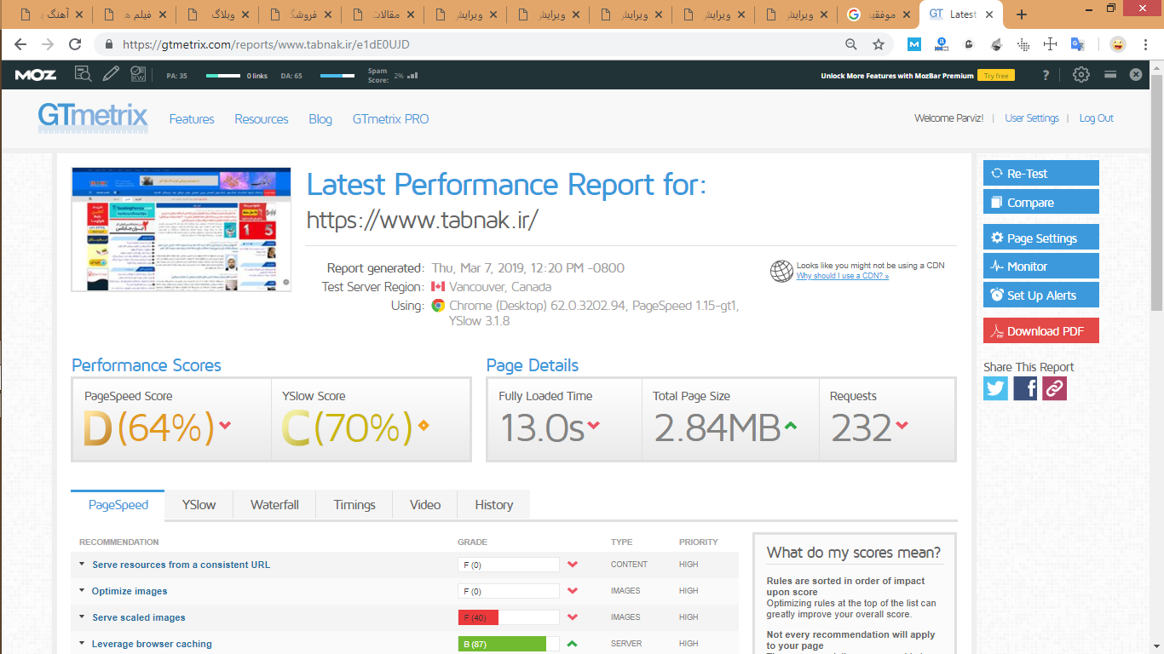The image size is (1164, 654).
Task: Open MozBar help question mark
Action: pos(1046,75)
